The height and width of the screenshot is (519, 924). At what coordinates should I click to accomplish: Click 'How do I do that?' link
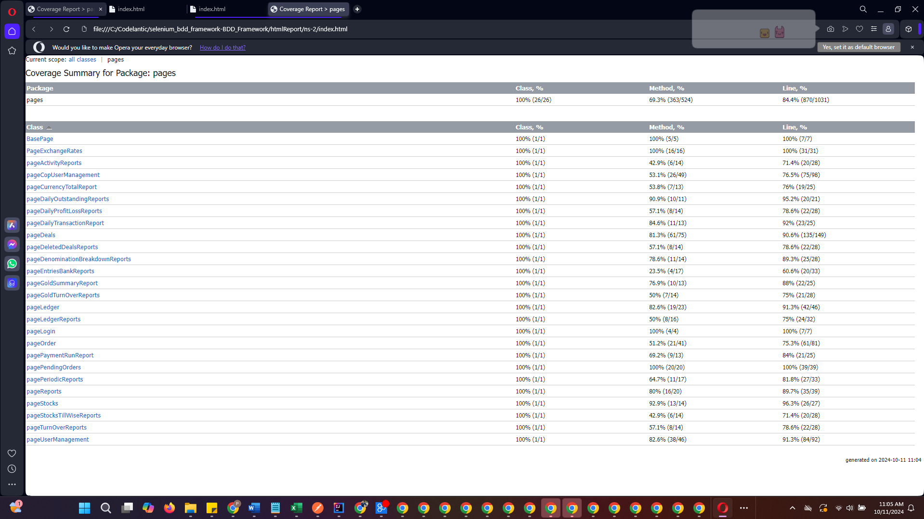[x=222, y=47]
